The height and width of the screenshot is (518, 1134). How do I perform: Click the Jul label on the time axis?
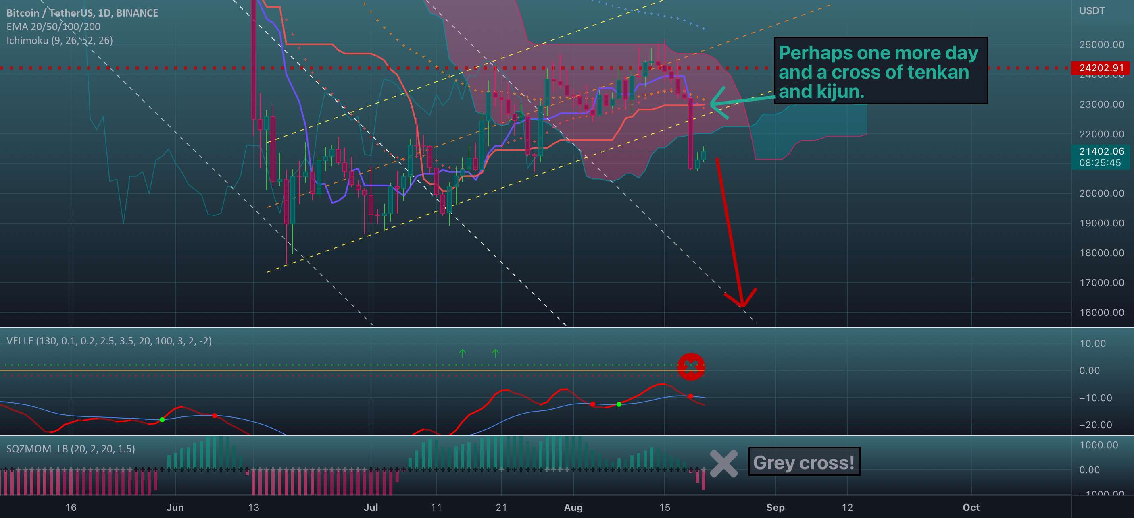pyautogui.click(x=371, y=508)
